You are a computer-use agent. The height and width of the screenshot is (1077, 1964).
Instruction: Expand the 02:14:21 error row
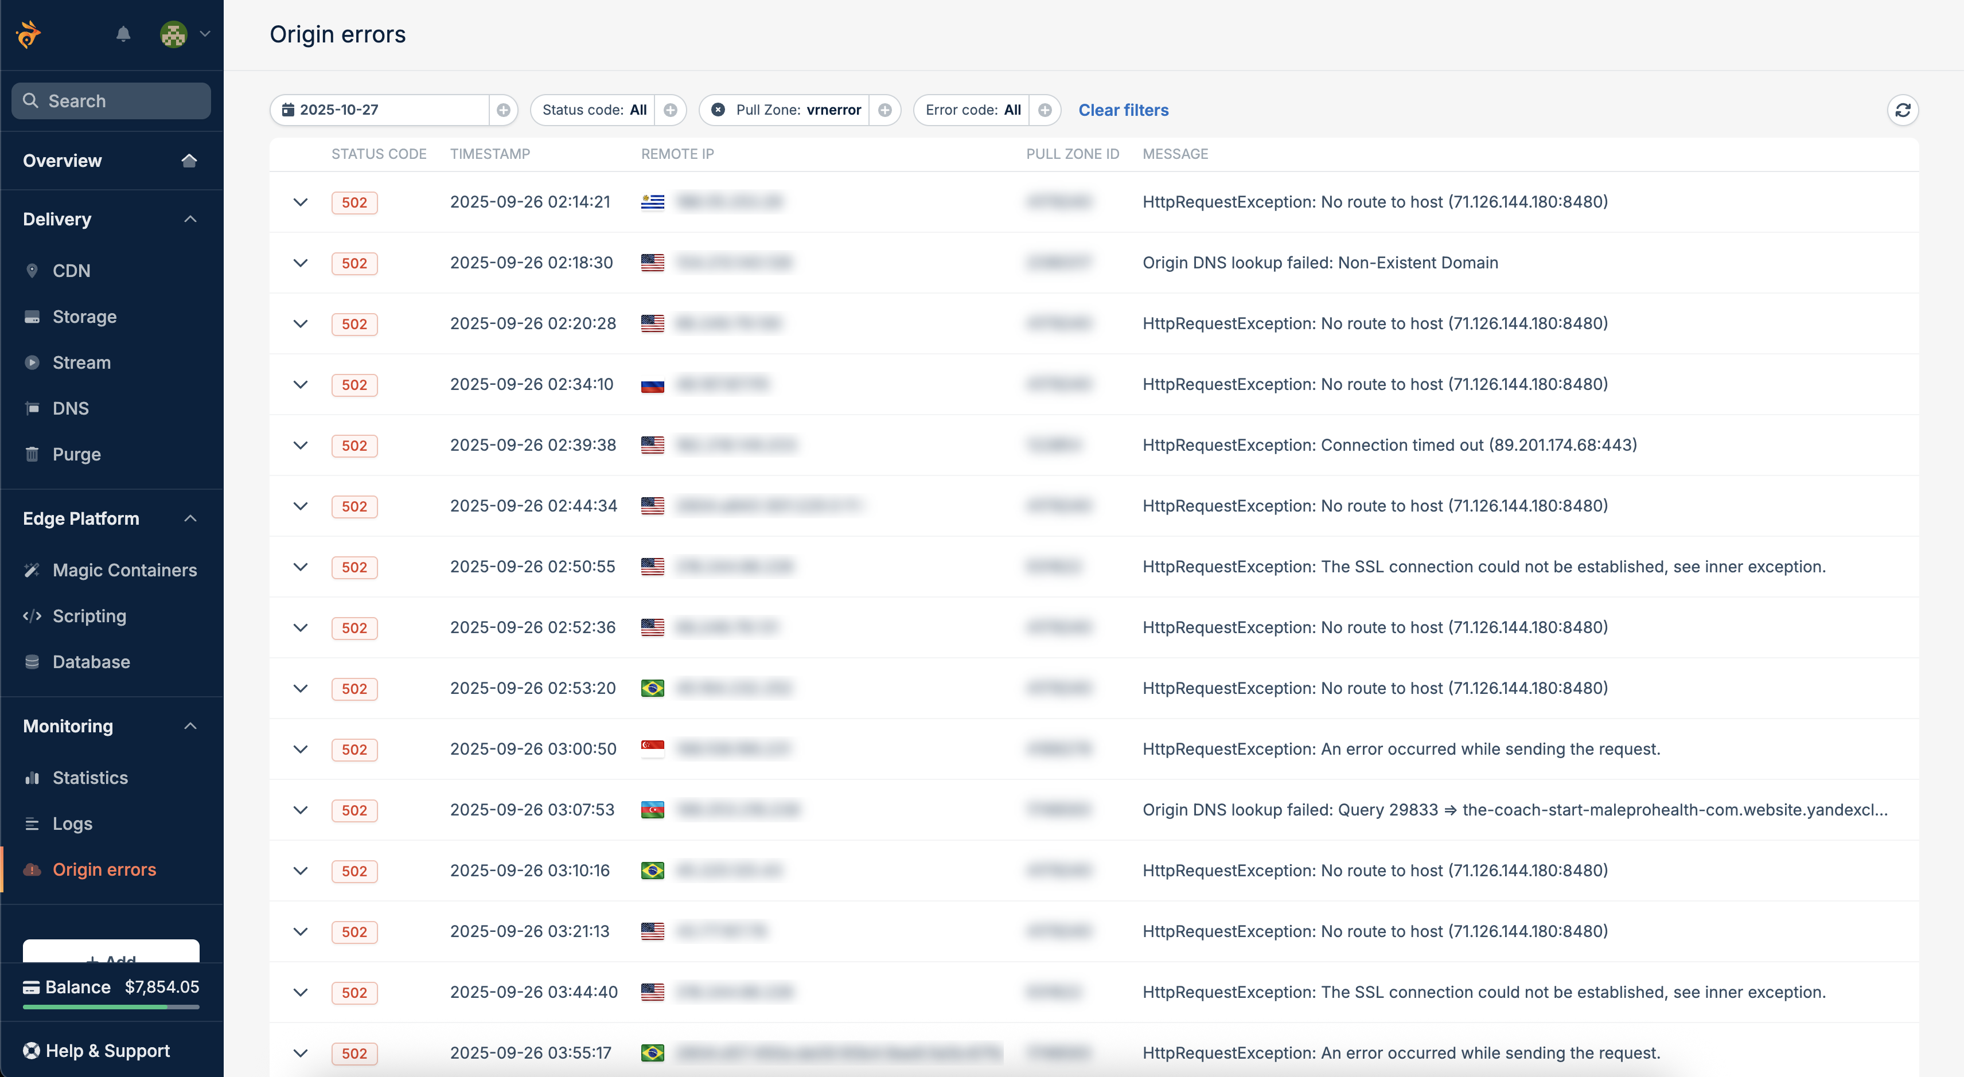tap(301, 202)
